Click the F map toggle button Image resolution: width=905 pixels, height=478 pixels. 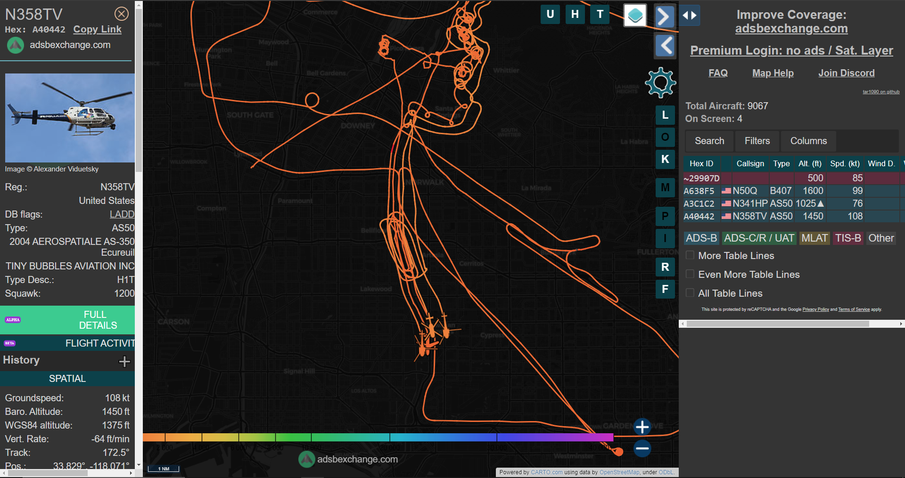(665, 289)
